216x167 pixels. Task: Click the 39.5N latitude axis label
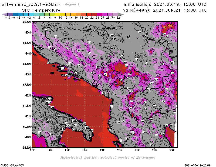pyautogui.click(x=26, y=148)
